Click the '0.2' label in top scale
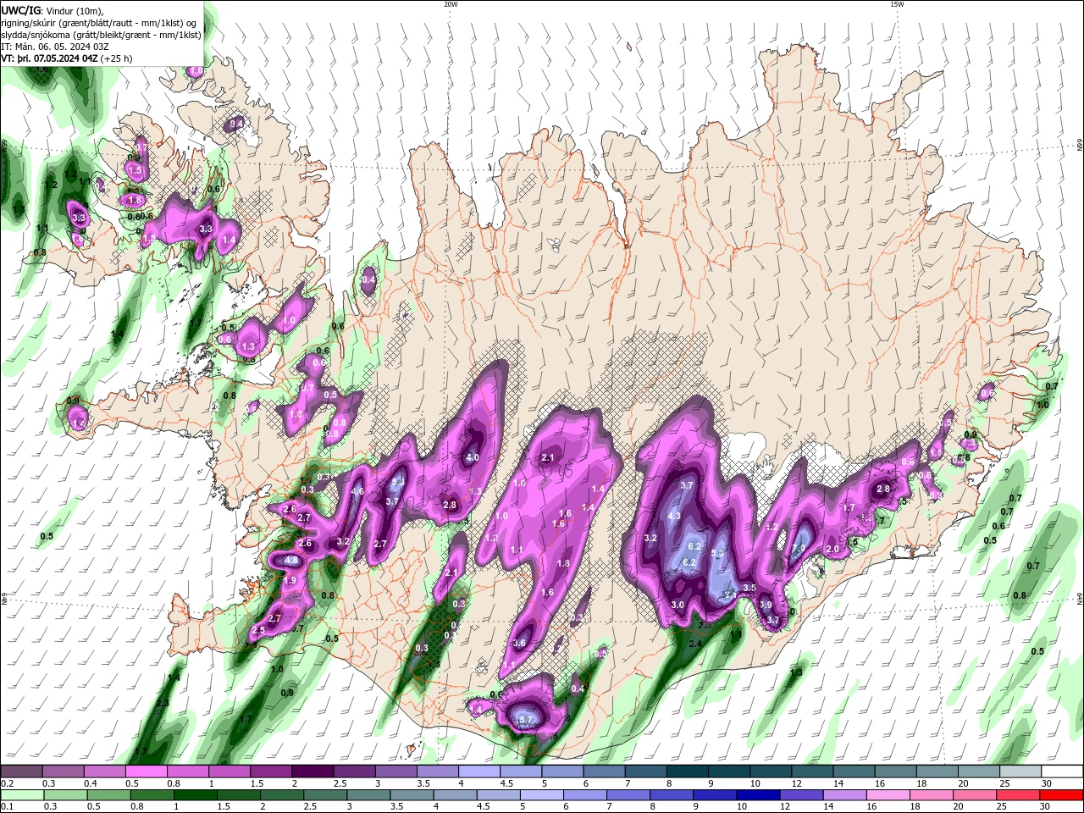Image resolution: width=1084 pixels, height=813 pixels. coord(6,783)
